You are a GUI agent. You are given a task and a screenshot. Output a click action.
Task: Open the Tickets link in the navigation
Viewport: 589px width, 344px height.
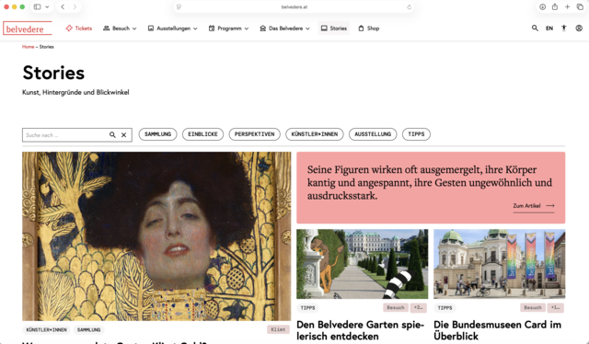[79, 29]
